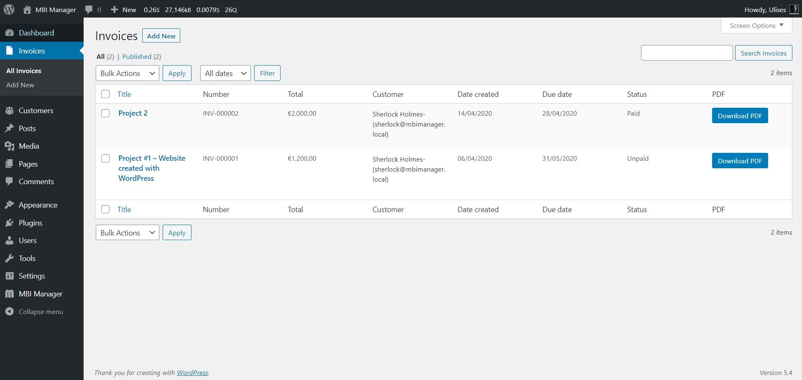Download PDF for invoice INV-000002

739,116
